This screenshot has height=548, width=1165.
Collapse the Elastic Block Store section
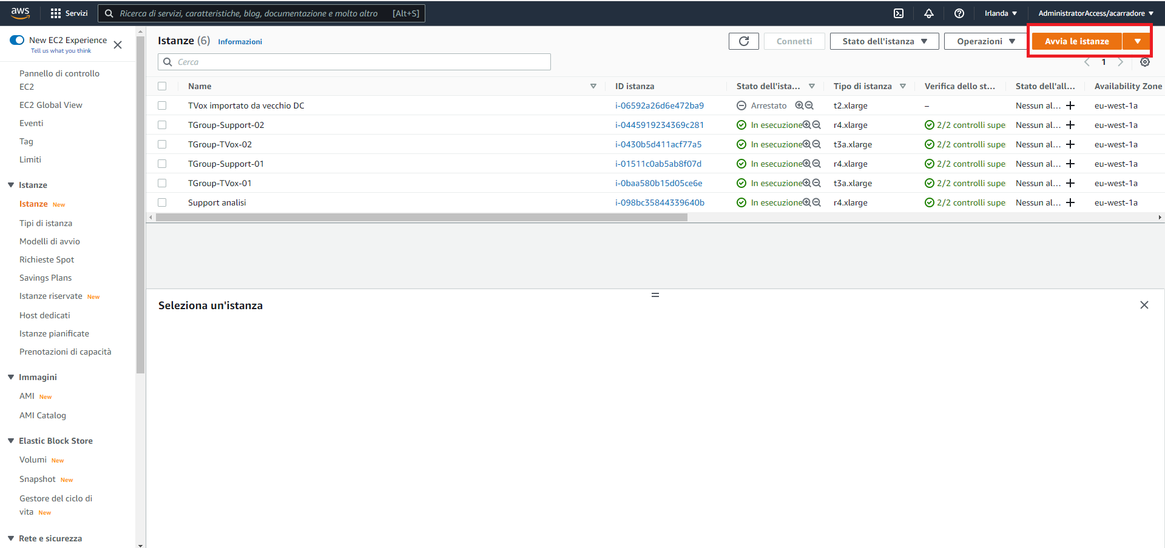(x=11, y=441)
